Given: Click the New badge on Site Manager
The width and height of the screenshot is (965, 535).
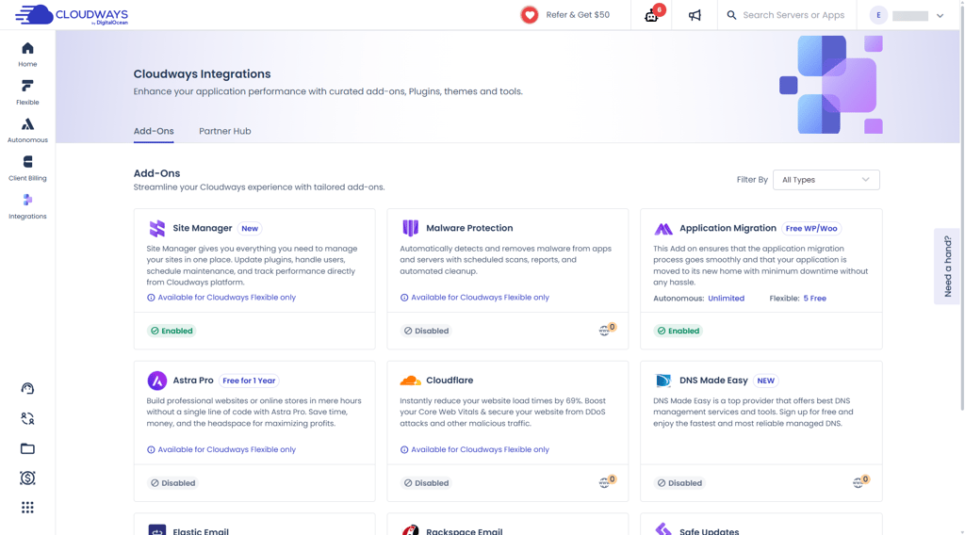Looking at the screenshot, I should point(250,229).
